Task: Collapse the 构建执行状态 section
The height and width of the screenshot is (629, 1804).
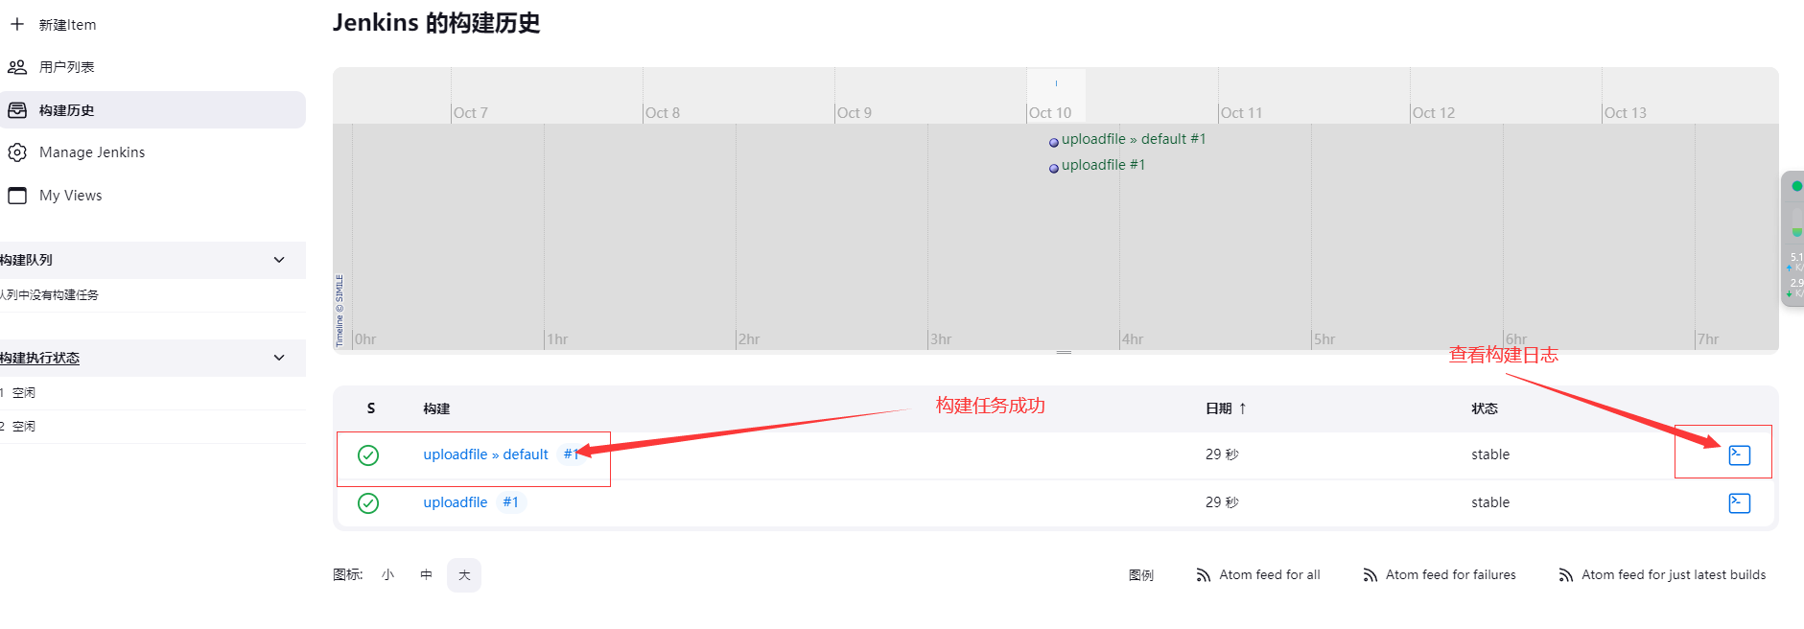Action: [x=279, y=358]
